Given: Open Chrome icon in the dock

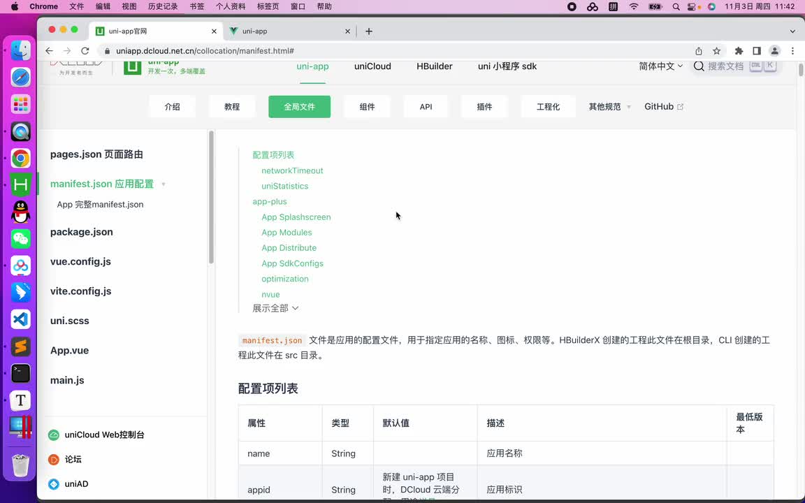Looking at the screenshot, I should pyautogui.click(x=20, y=158).
